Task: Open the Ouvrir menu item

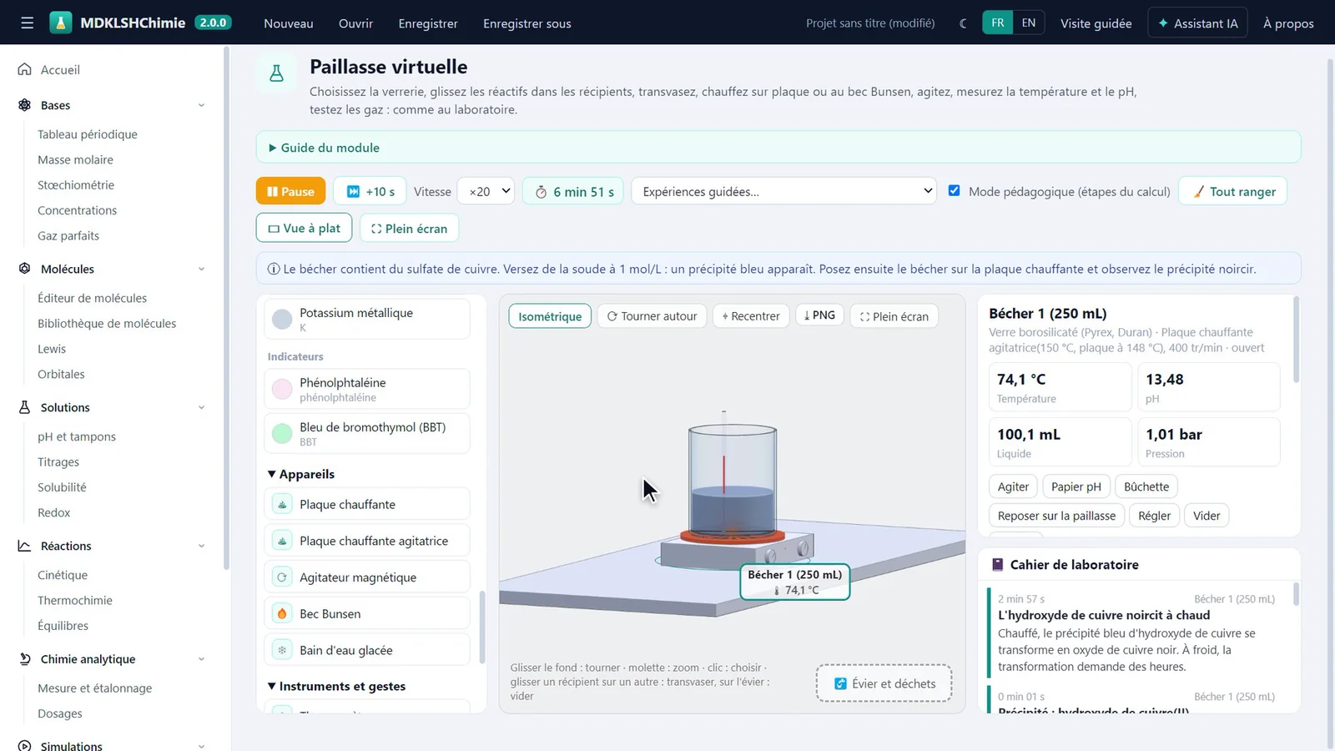Action: (355, 23)
